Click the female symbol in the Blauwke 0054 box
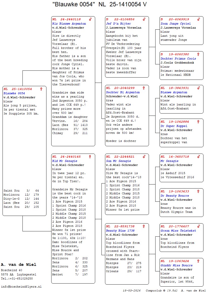Viewport: 206px width, 297px height. [x=41, y=89]
